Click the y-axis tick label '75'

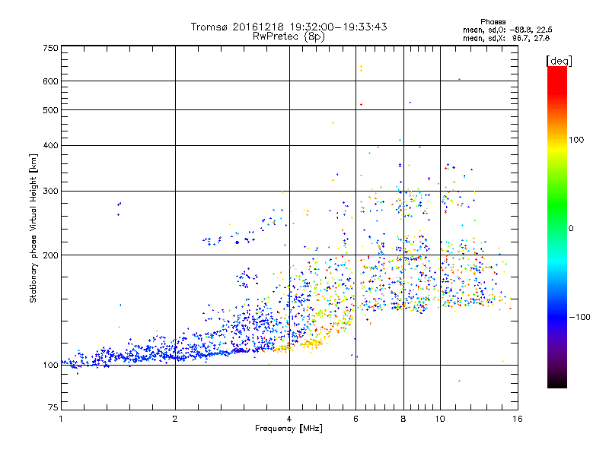(53, 407)
